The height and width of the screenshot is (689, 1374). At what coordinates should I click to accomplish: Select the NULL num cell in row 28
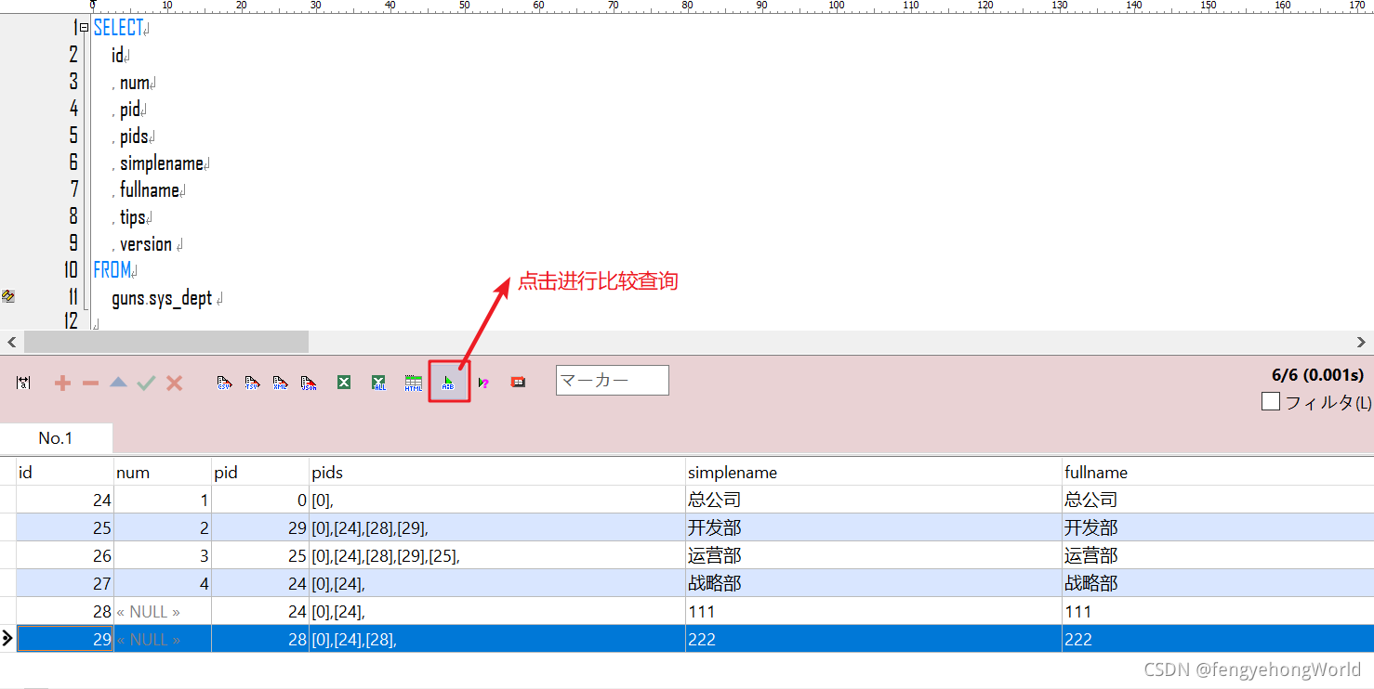coord(163,611)
